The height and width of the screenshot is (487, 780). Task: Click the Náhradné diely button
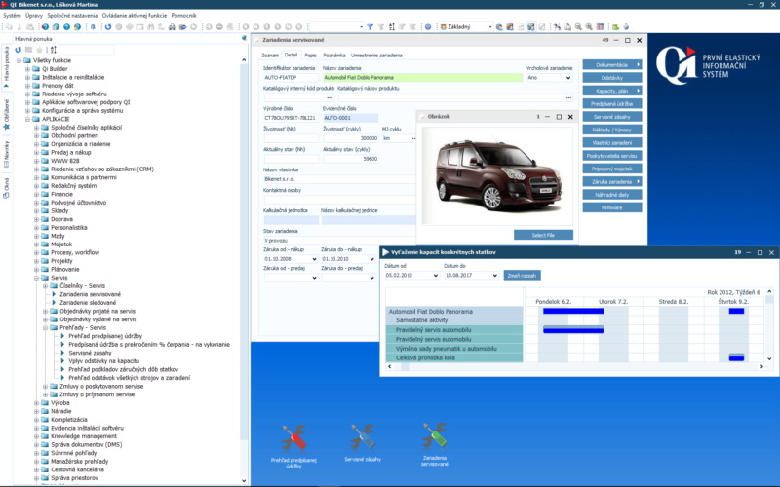coord(612,195)
